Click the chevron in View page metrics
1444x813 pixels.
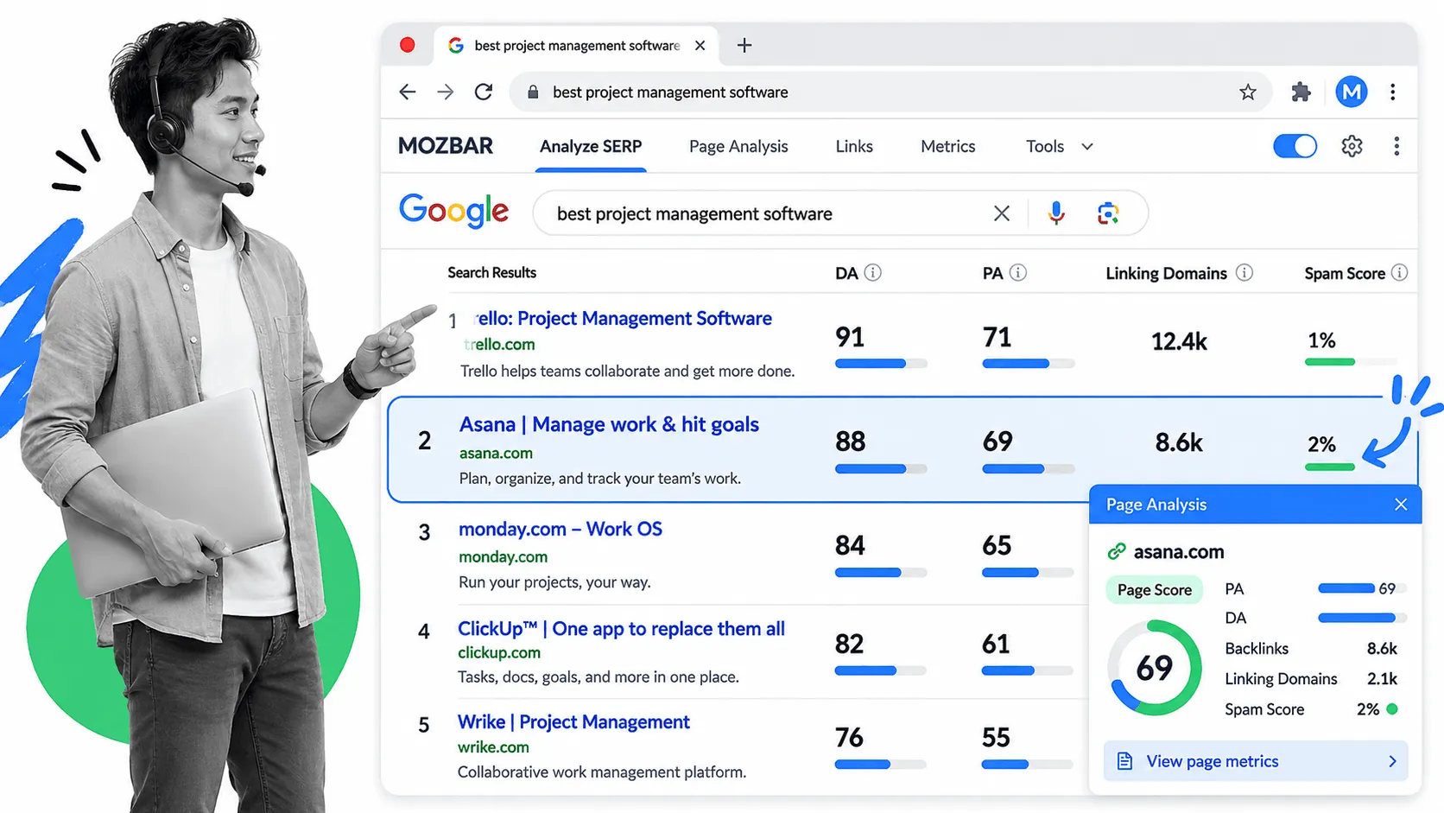(x=1392, y=761)
